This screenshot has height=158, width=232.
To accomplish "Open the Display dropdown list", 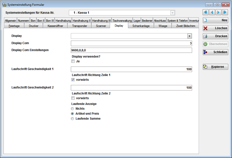I will 189,36.
